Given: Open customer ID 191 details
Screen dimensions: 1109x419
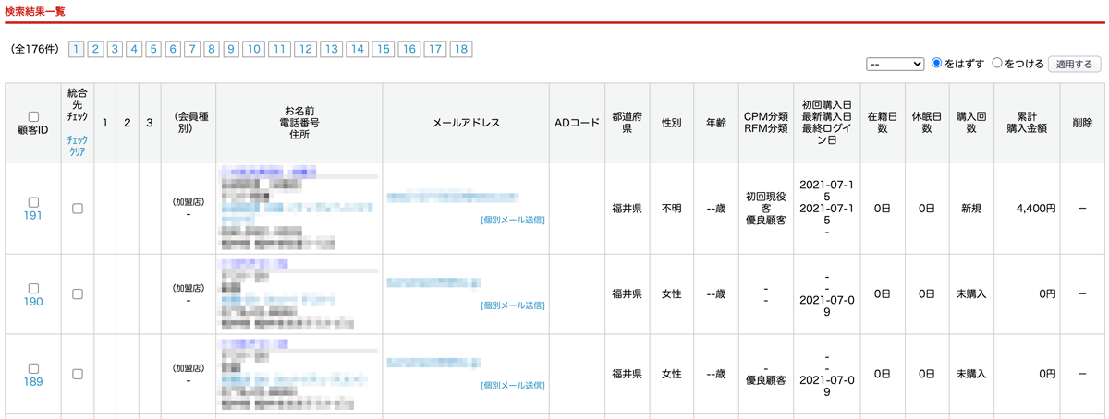Looking at the screenshot, I should pos(33,216).
